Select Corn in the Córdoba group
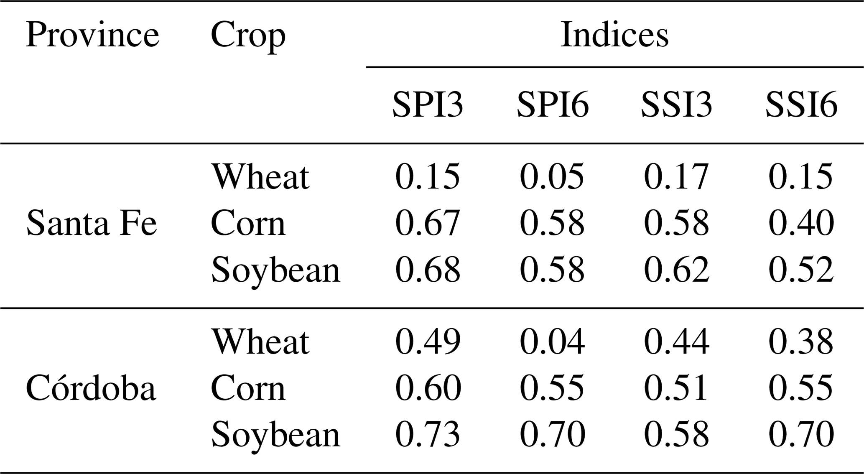Screen dimensions: 864x474 pyautogui.click(x=248, y=388)
